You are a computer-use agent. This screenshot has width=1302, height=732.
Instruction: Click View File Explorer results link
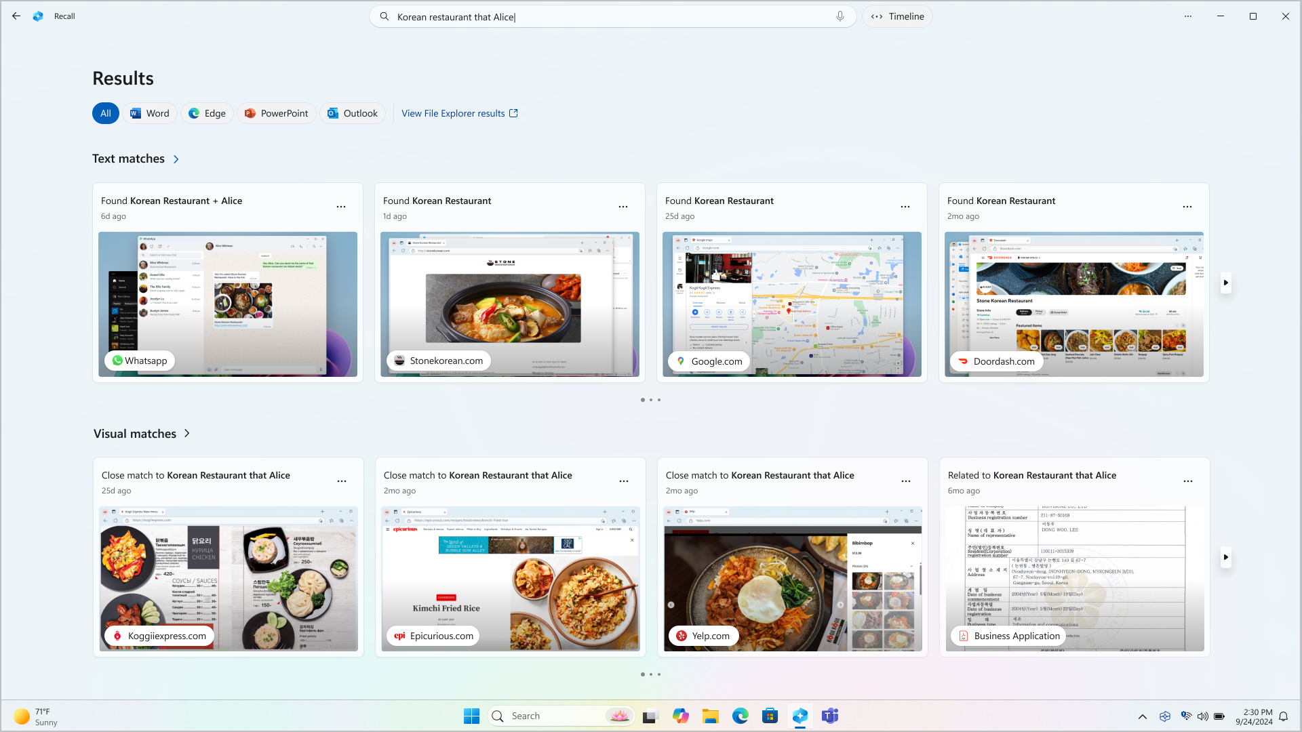pos(460,113)
